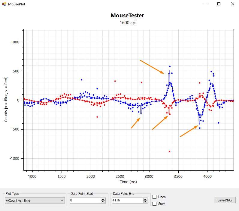Select the 1600 cpi subtitle text
Viewport: 239px width, 211px height.
127,23
